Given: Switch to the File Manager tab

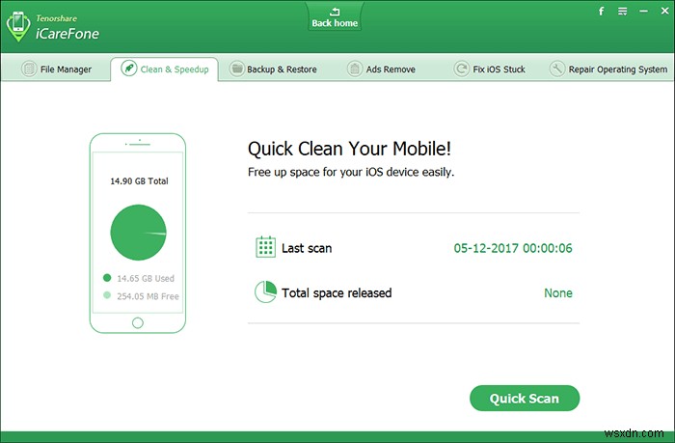Looking at the screenshot, I should click(56, 69).
